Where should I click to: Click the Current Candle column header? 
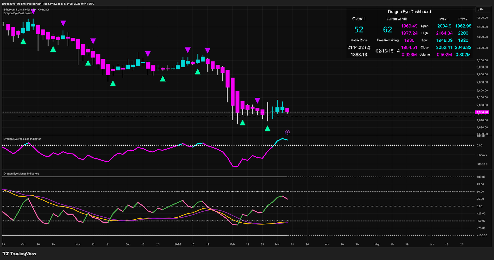397,19
